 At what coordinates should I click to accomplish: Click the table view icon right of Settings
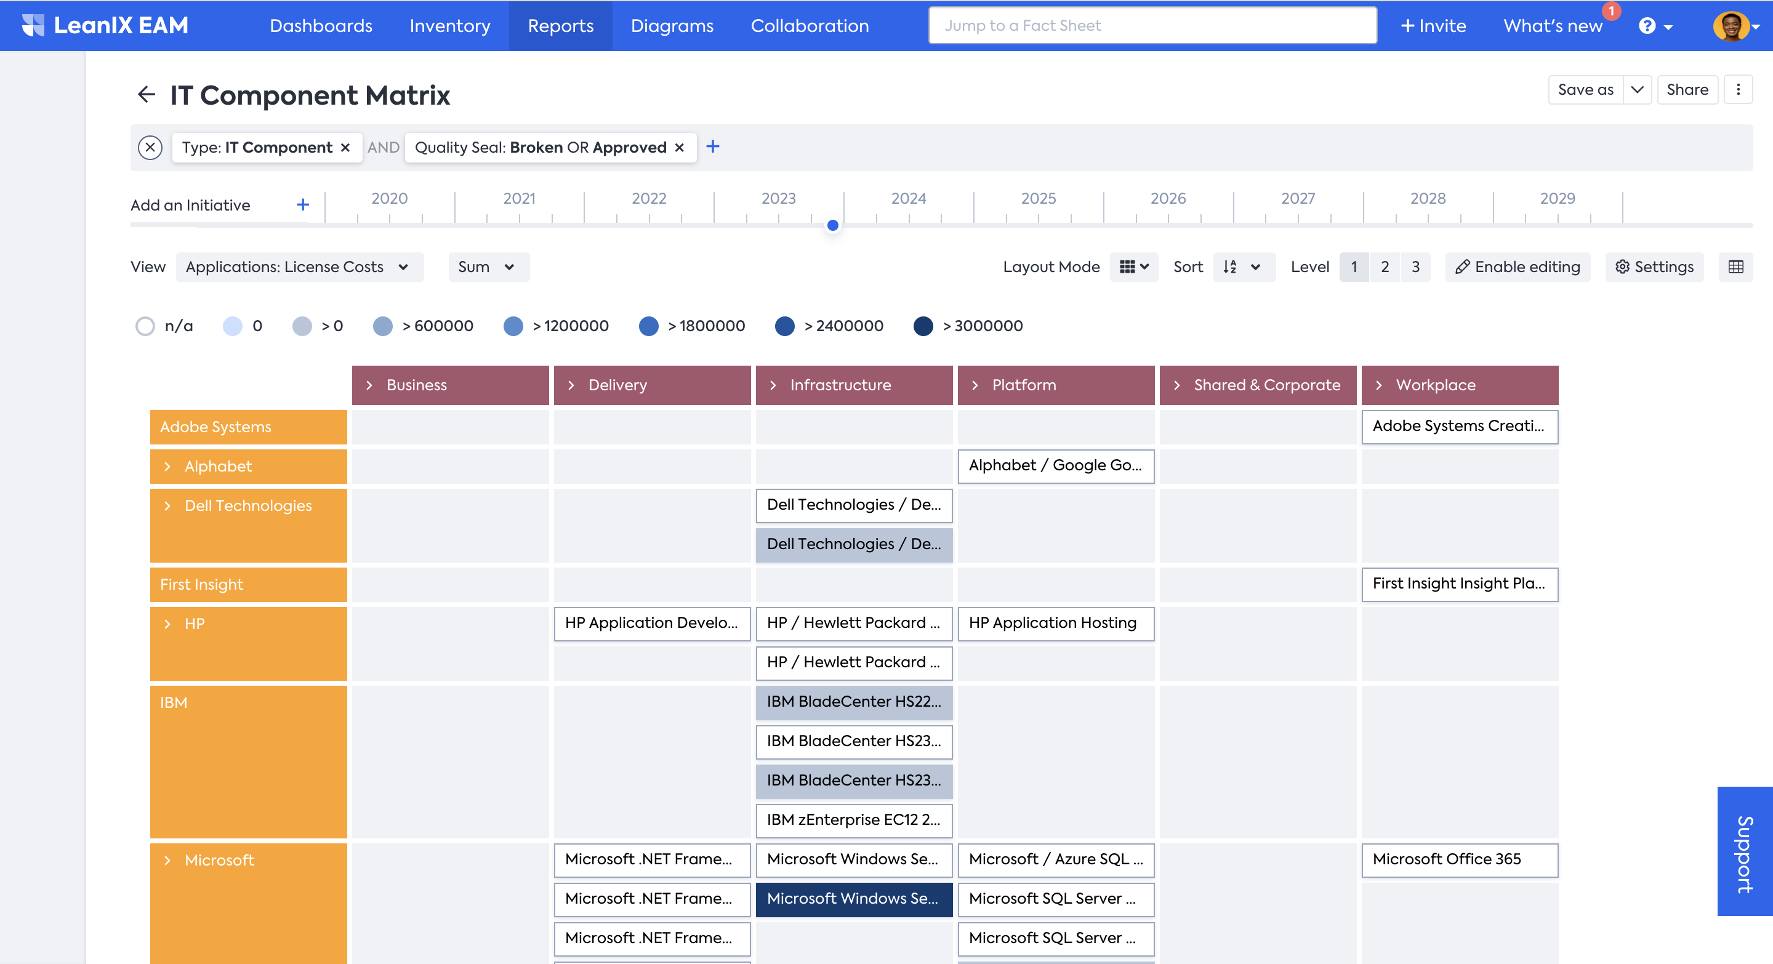(1735, 267)
